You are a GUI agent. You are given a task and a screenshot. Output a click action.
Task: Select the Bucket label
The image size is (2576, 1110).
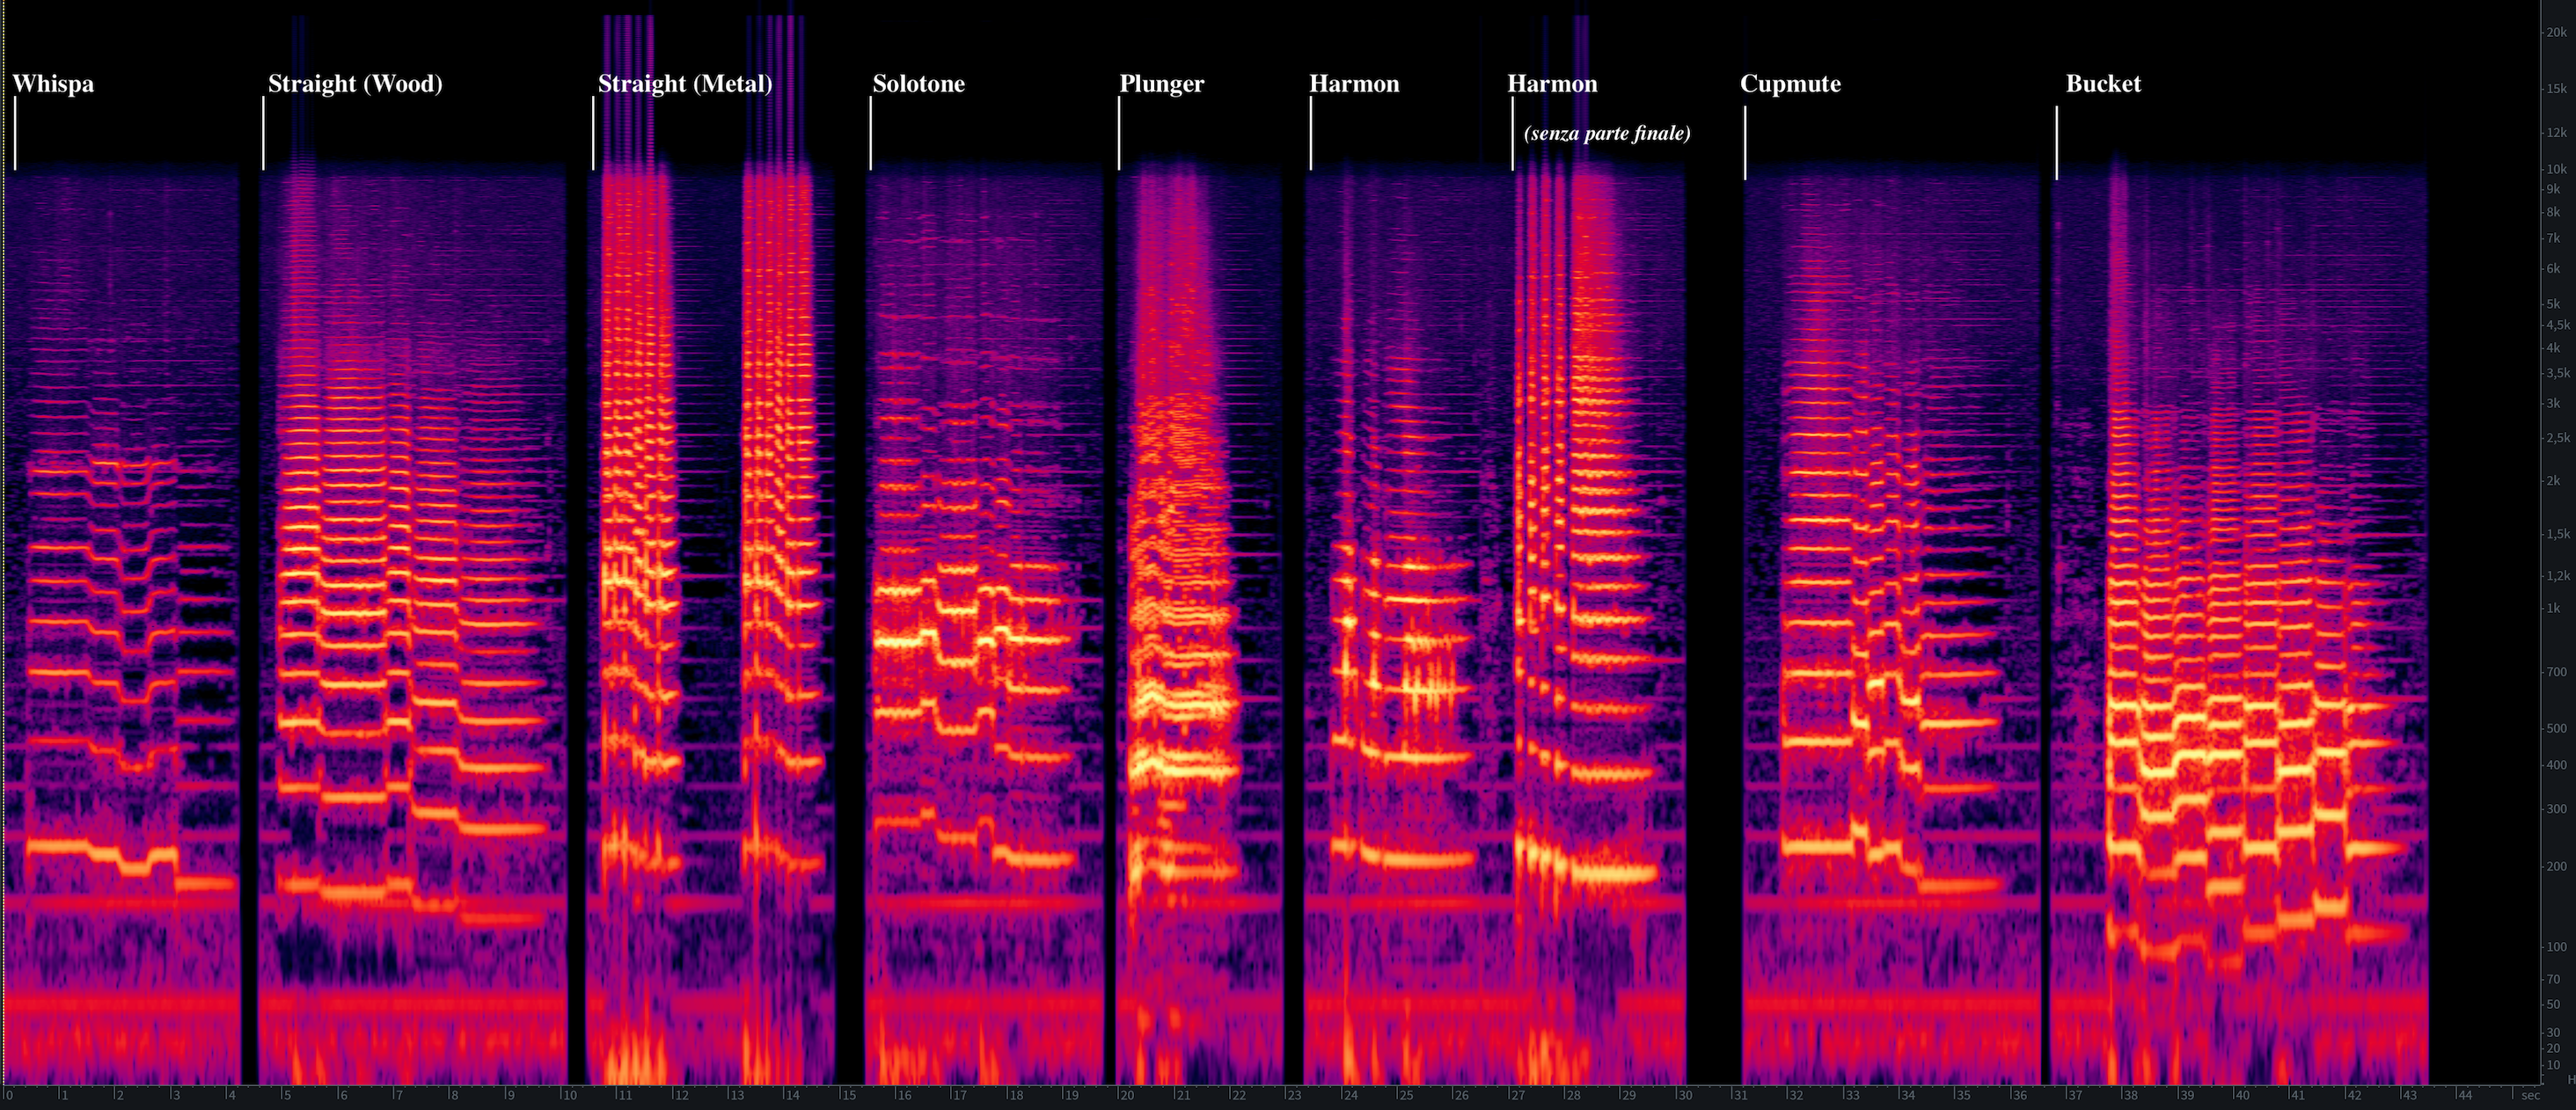2103,84
